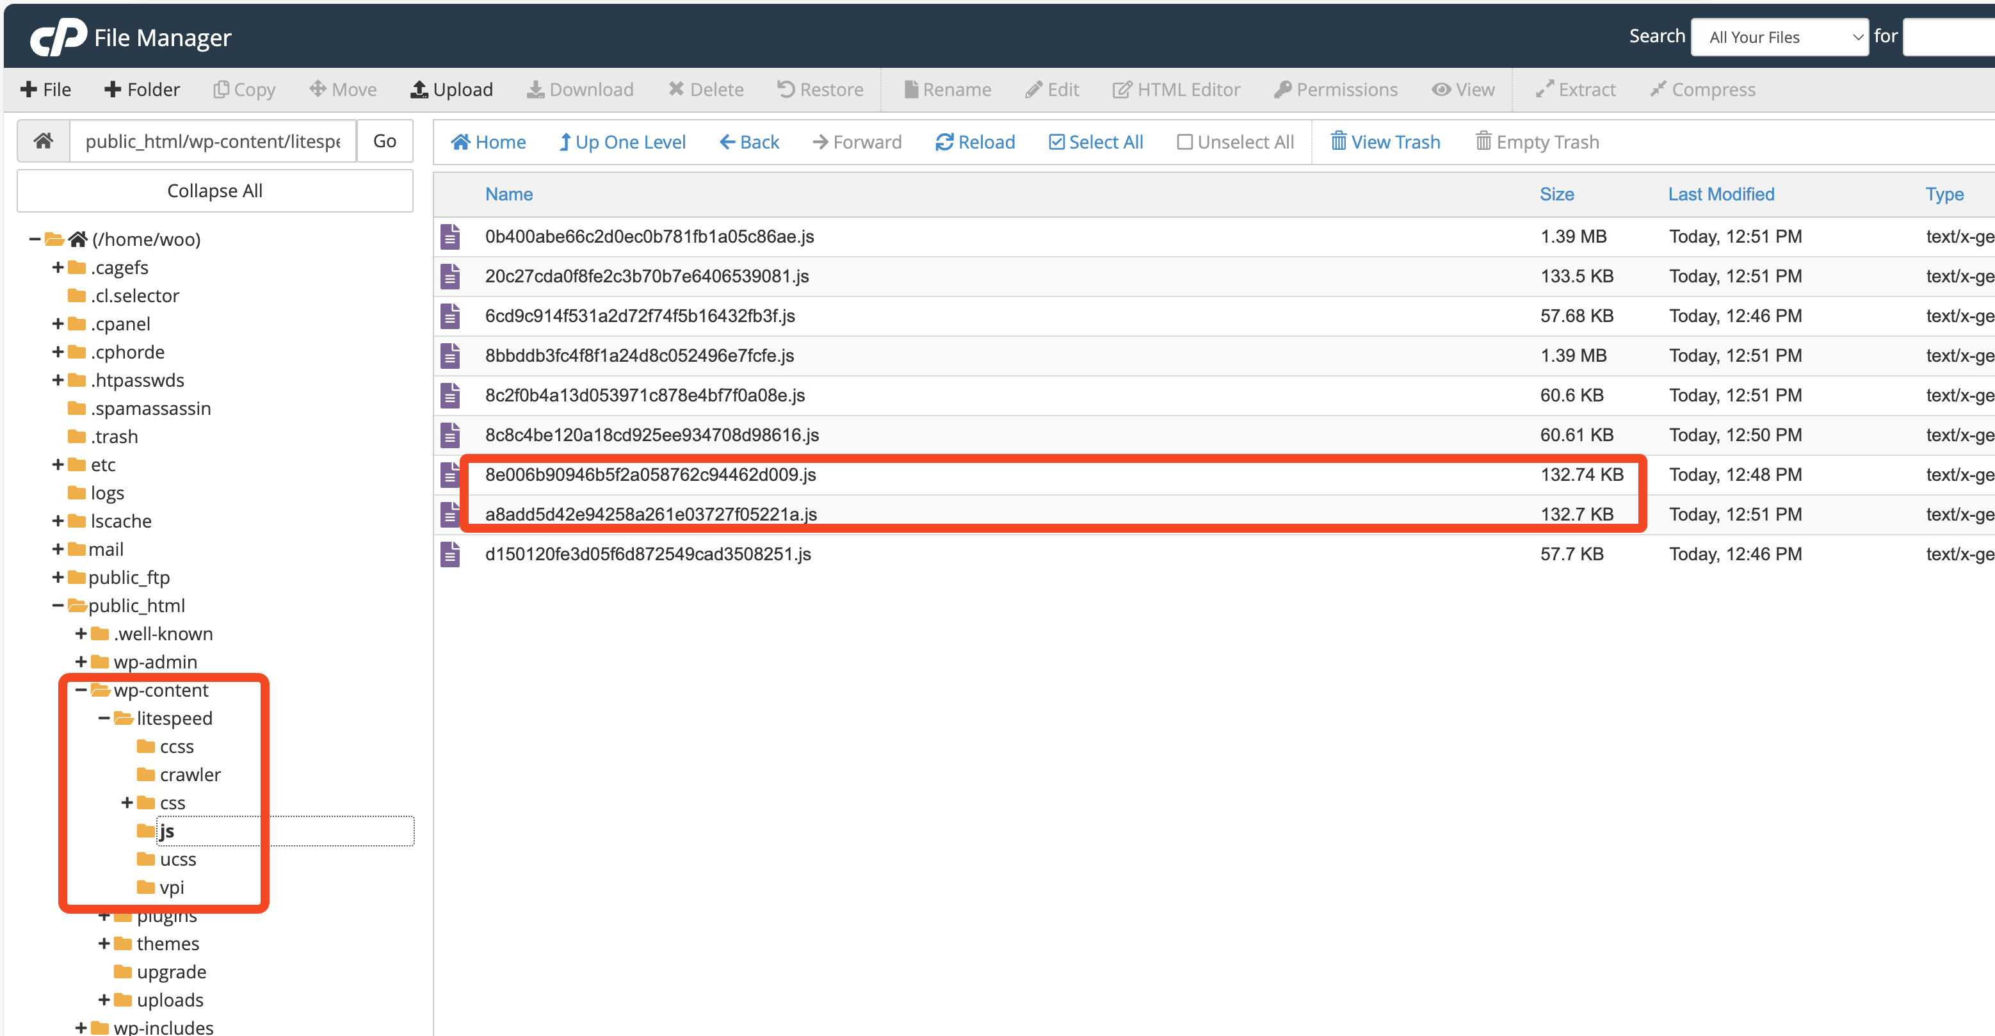This screenshot has height=1036, width=1995.
Task: Create a new folder with +Folder
Action: pyautogui.click(x=141, y=90)
